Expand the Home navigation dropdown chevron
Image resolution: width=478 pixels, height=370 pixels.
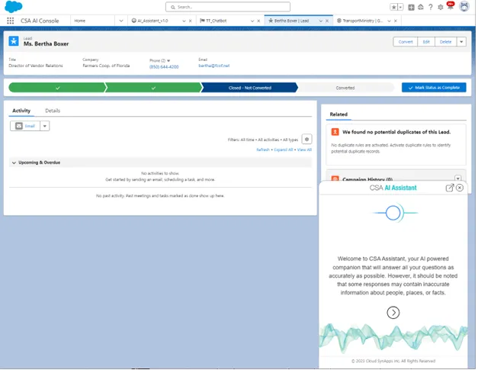click(x=122, y=21)
